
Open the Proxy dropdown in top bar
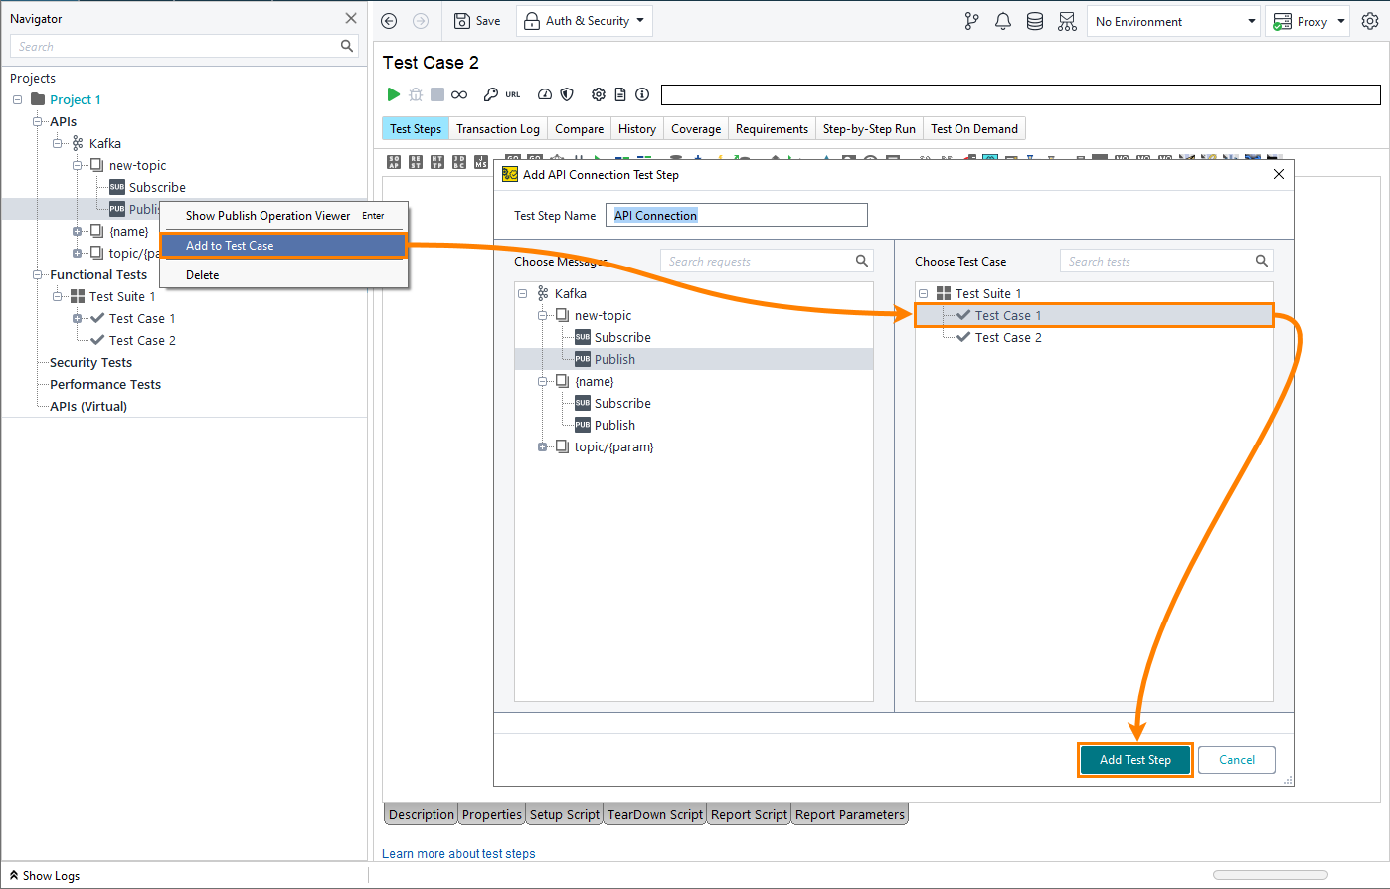tap(1307, 20)
